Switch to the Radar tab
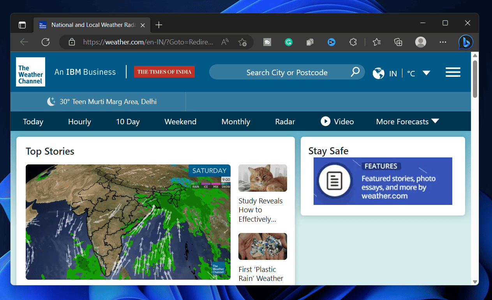This screenshot has height=300, width=492. (285, 122)
